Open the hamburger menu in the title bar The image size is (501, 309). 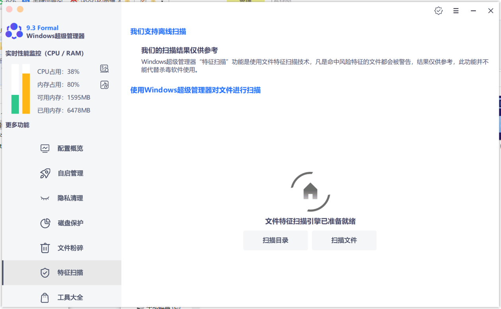click(x=456, y=11)
